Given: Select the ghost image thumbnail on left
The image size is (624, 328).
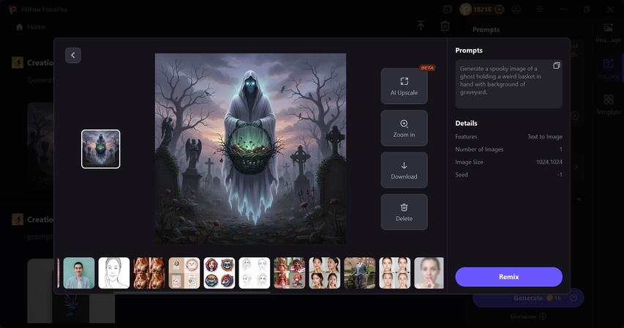Looking at the screenshot, I should coord(101,149).
